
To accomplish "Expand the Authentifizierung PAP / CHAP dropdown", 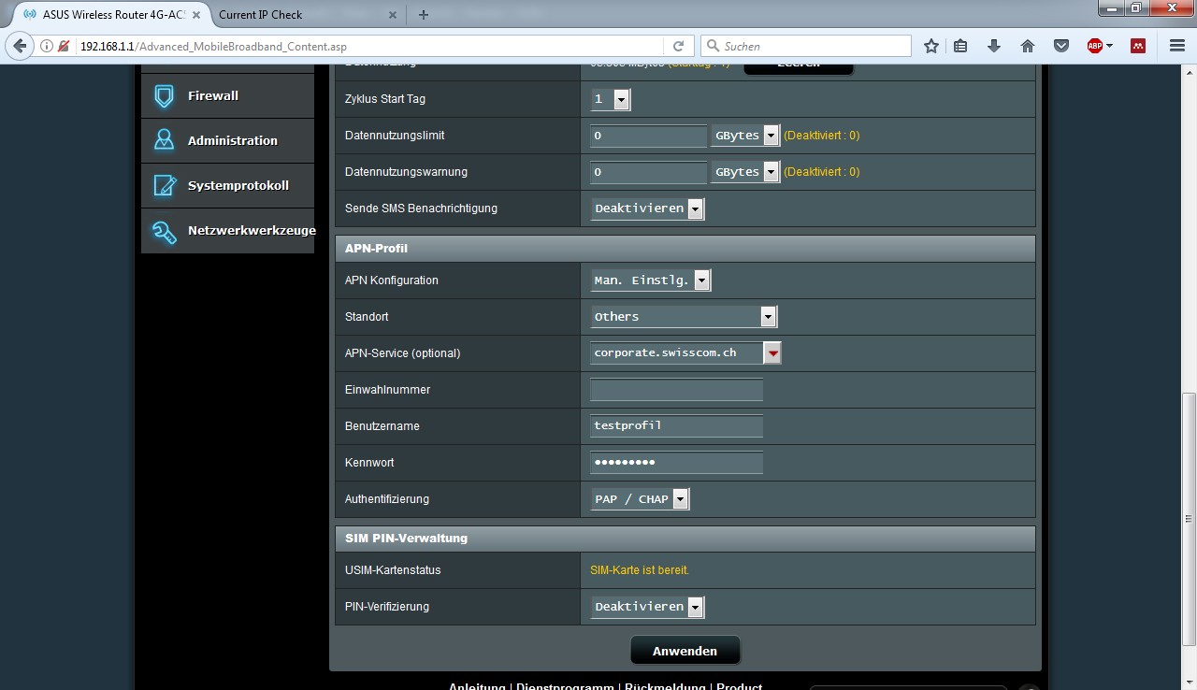I will click(641, 499).
